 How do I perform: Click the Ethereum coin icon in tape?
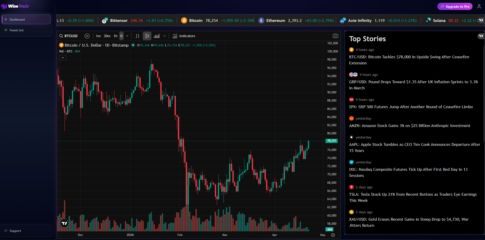(x=261, y=20)
